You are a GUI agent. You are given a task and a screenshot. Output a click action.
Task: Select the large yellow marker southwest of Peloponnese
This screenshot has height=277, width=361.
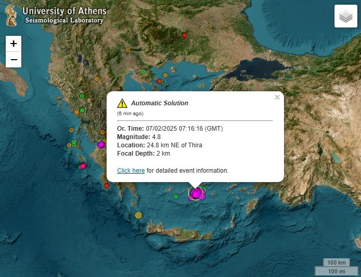(x=138, y=215)
